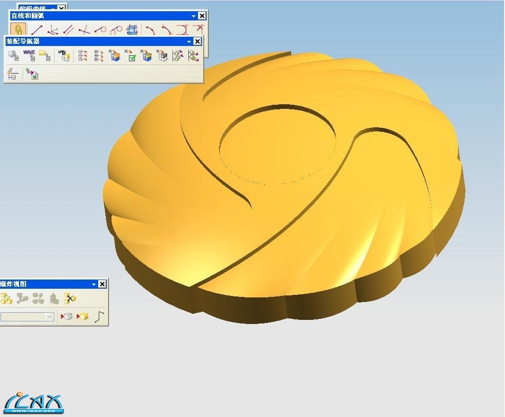Click the tree structure icon in second row
This screenshot has width=505, height=417.
tap(13, 74)
